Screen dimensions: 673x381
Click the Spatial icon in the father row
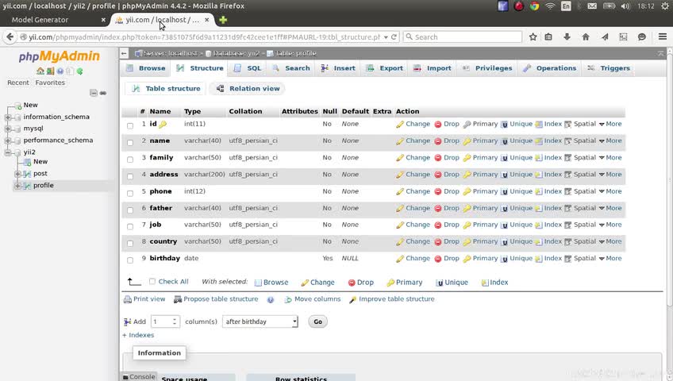(568, 209)
